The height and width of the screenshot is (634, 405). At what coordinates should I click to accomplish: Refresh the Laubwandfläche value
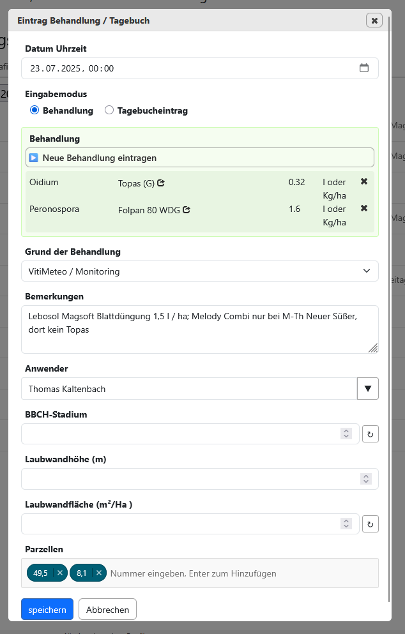371,524
